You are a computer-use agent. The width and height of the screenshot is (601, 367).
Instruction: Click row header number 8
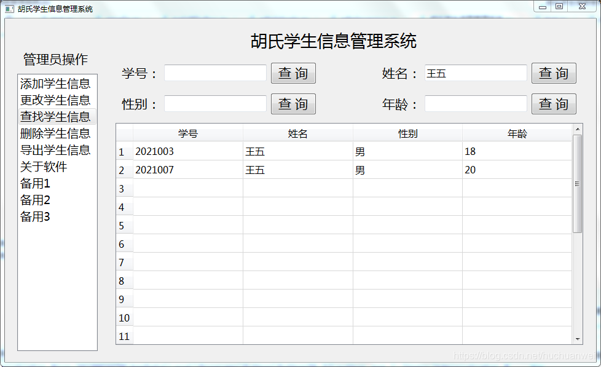[x=125, y=281]
